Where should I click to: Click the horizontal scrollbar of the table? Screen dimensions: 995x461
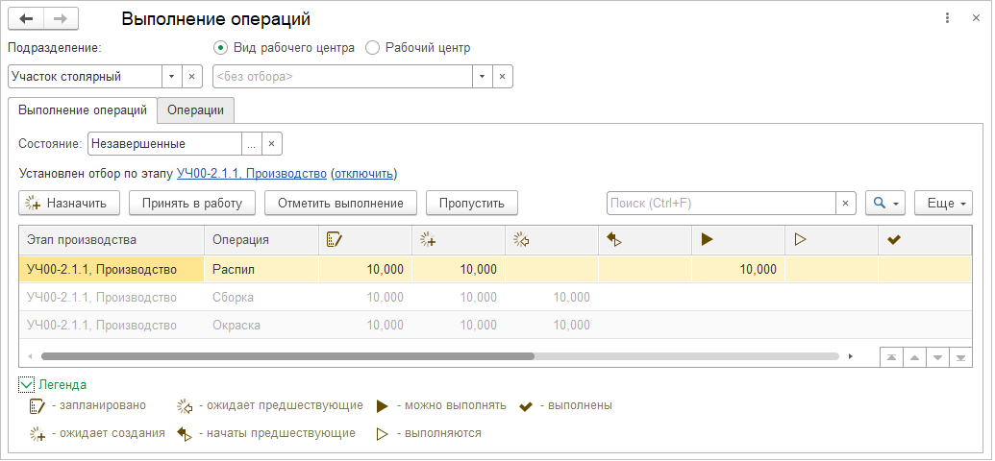coord(288,355)
